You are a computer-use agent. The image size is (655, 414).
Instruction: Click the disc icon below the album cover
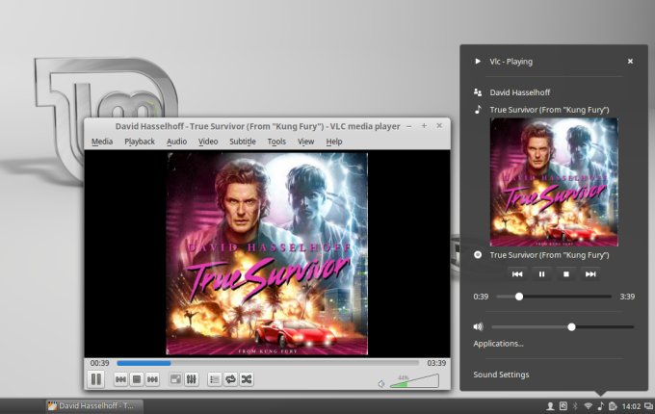coord(478,254)
